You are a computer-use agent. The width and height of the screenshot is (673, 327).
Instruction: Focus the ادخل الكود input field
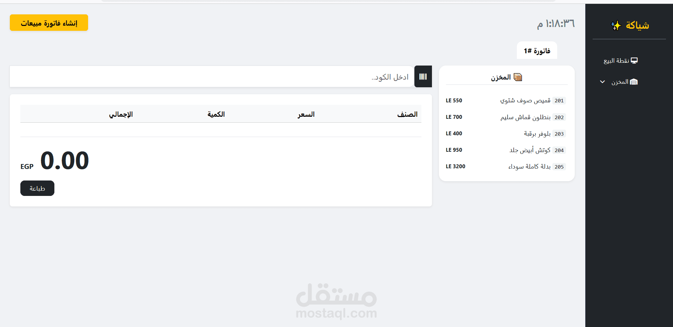tap(212, 76)
